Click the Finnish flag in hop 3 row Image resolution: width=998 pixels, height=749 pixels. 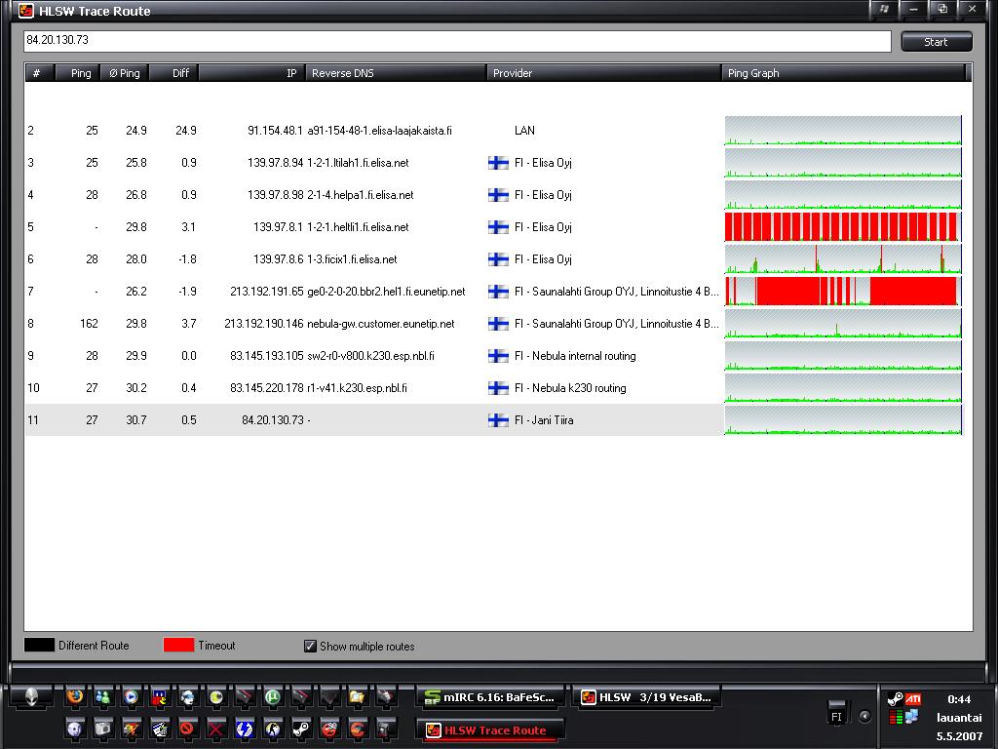(x=498, y=163)
